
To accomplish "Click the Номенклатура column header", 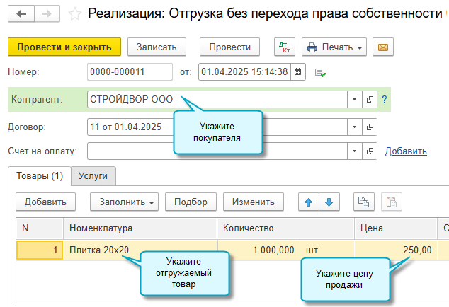I will (x=140, y=228).
